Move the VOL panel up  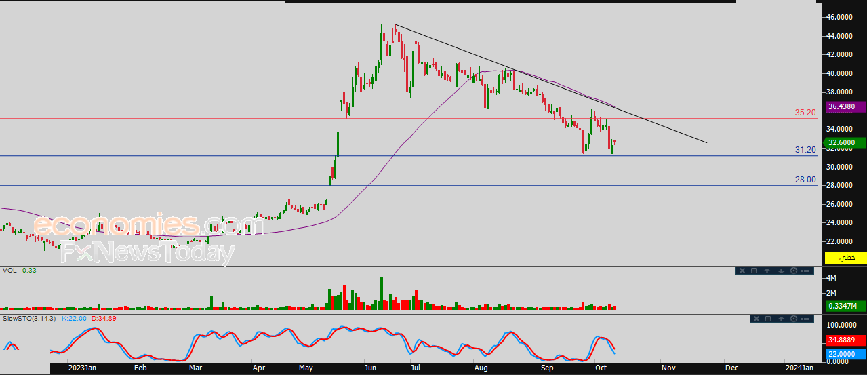click(767, 271)
